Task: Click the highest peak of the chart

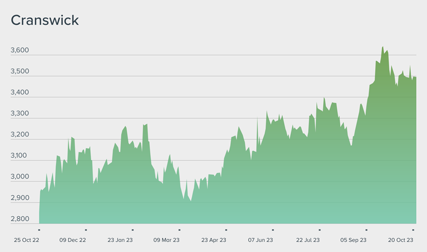Action: tap(382, 47)
